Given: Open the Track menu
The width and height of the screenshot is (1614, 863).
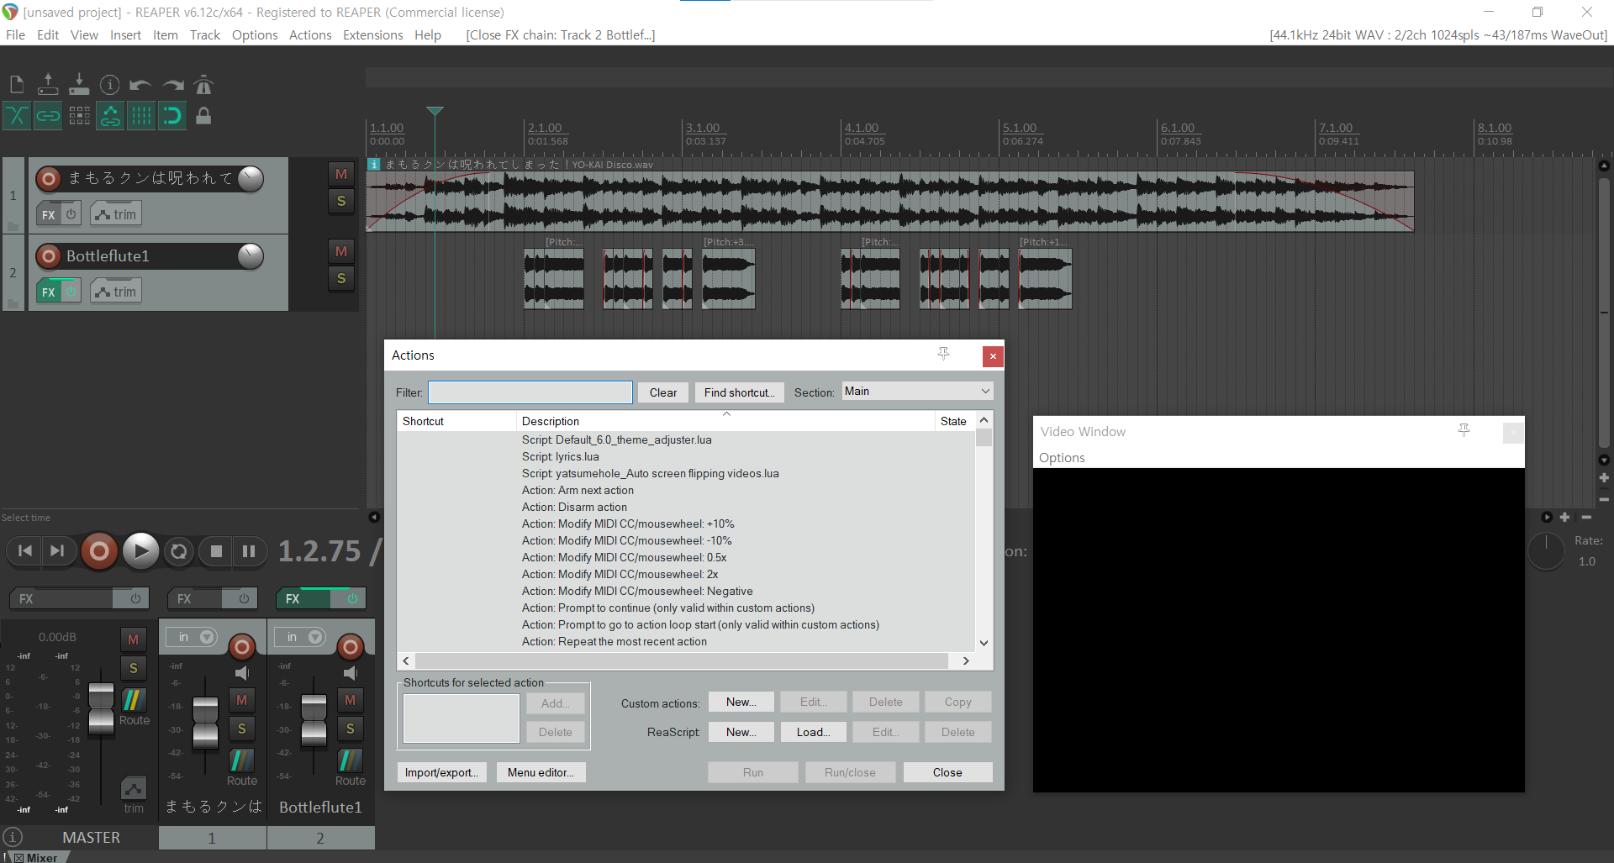Looking at the screenshot, I should point(205,35).
